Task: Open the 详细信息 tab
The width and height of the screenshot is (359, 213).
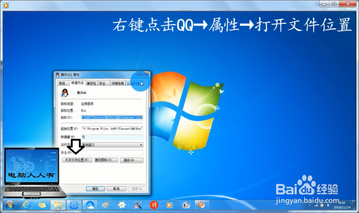Action: (x=118, y=83)
